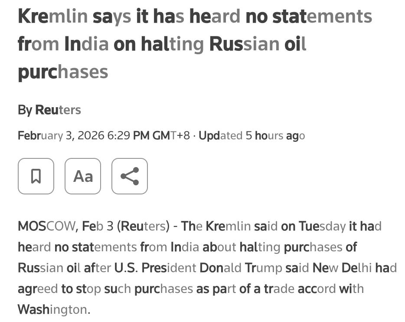Click '(Reuters)' in the article dateline
Viewport: 405px width, 322px height.
(x=144, y=226)
